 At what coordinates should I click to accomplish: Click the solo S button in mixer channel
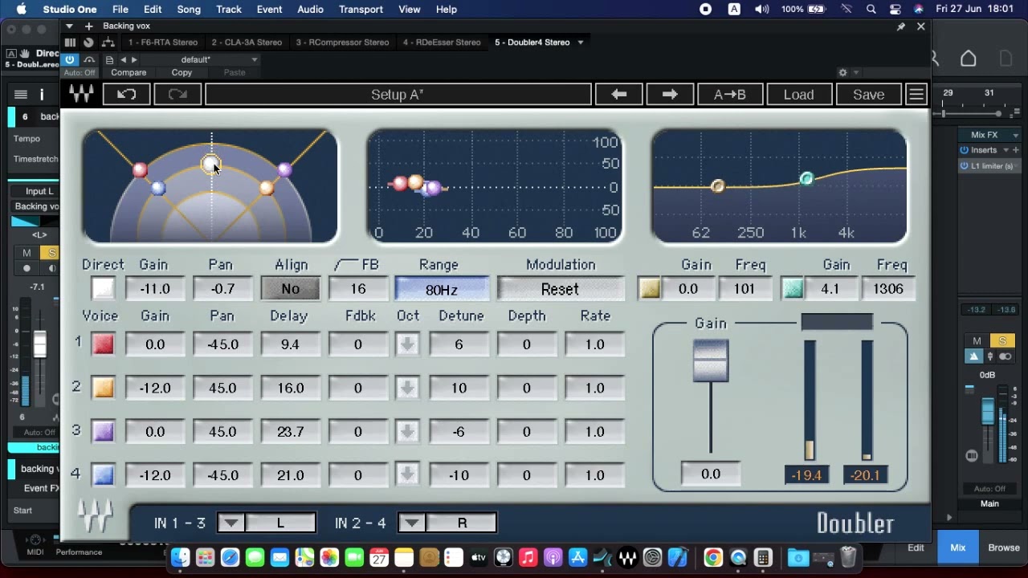(x=1002, y=340)
